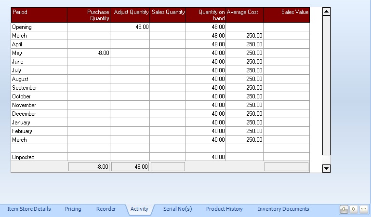
Task: Open the Product History tab
Action: (x=225, y=209)
